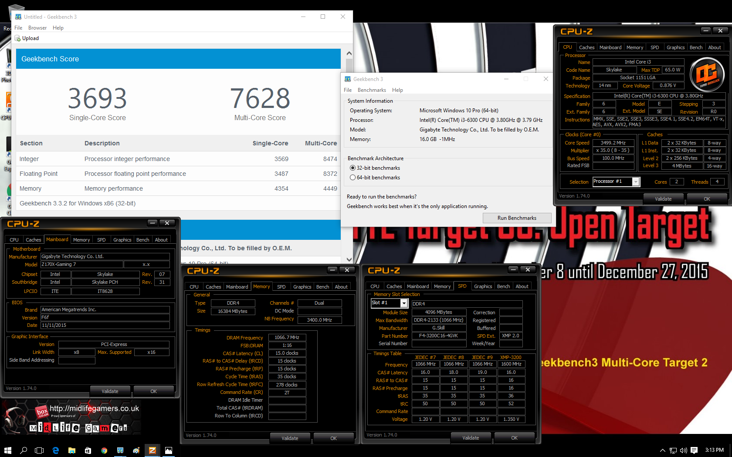
Task: Select 64-bit benchmarks radio option
Action: tap(352, 178)
